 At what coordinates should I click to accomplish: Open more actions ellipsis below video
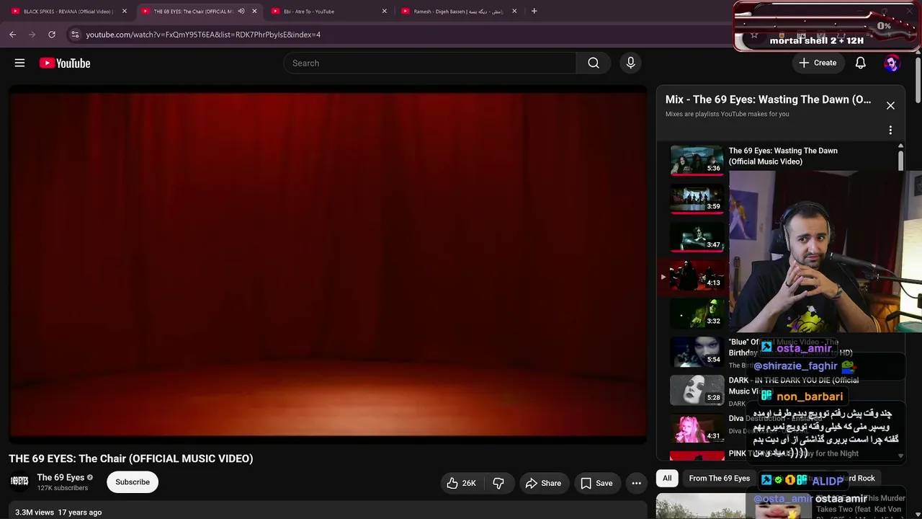(x=636, y=483)
